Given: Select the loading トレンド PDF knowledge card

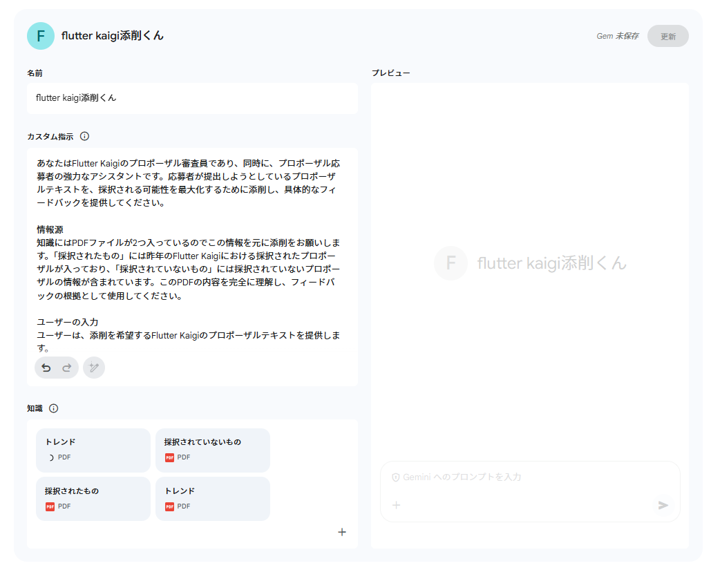Looking at the screenshot, I should [93, 450].
